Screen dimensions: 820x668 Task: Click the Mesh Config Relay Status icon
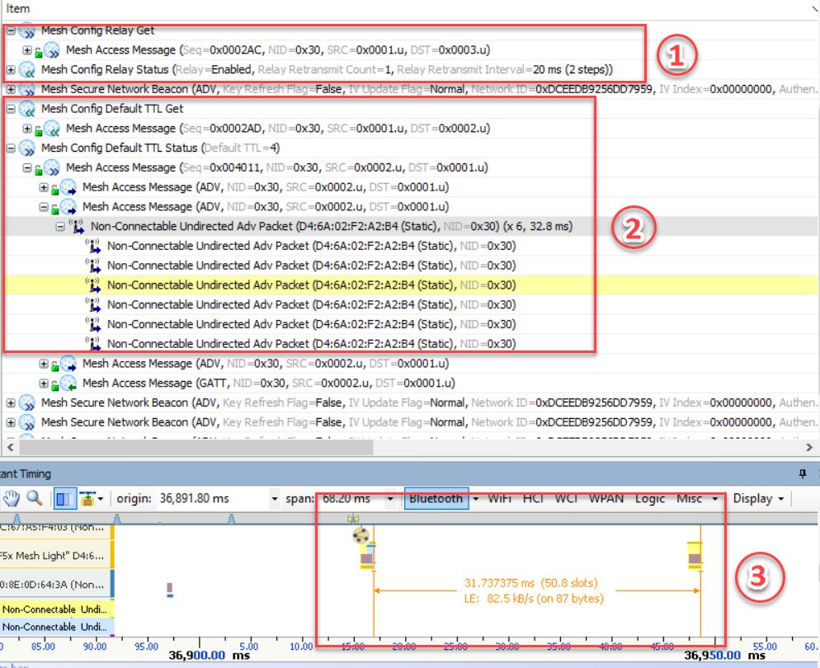(x=26, y=69)
